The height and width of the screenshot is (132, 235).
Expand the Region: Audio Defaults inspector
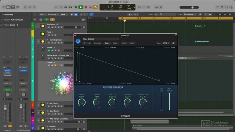click(x=2, y=20)
